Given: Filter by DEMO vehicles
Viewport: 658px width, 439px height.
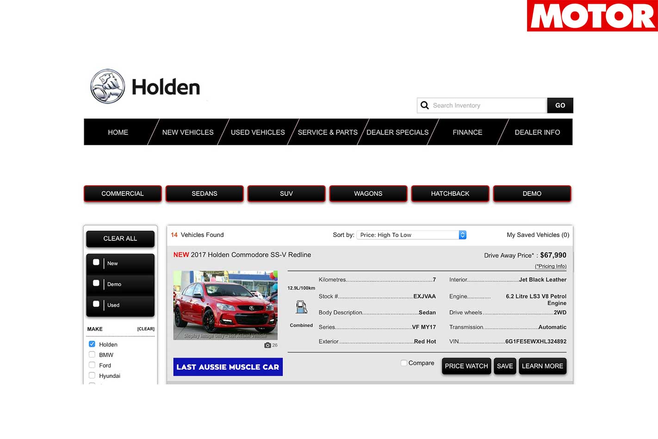Looking at the screenshot, I should coord(532,194).
